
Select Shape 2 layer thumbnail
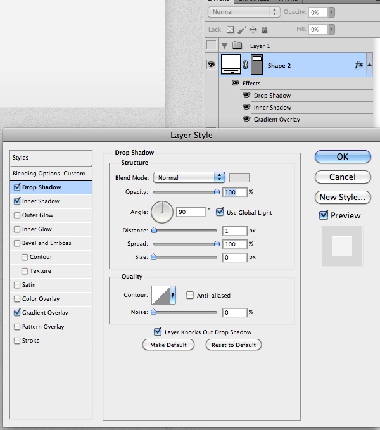[x=231, y=65]
